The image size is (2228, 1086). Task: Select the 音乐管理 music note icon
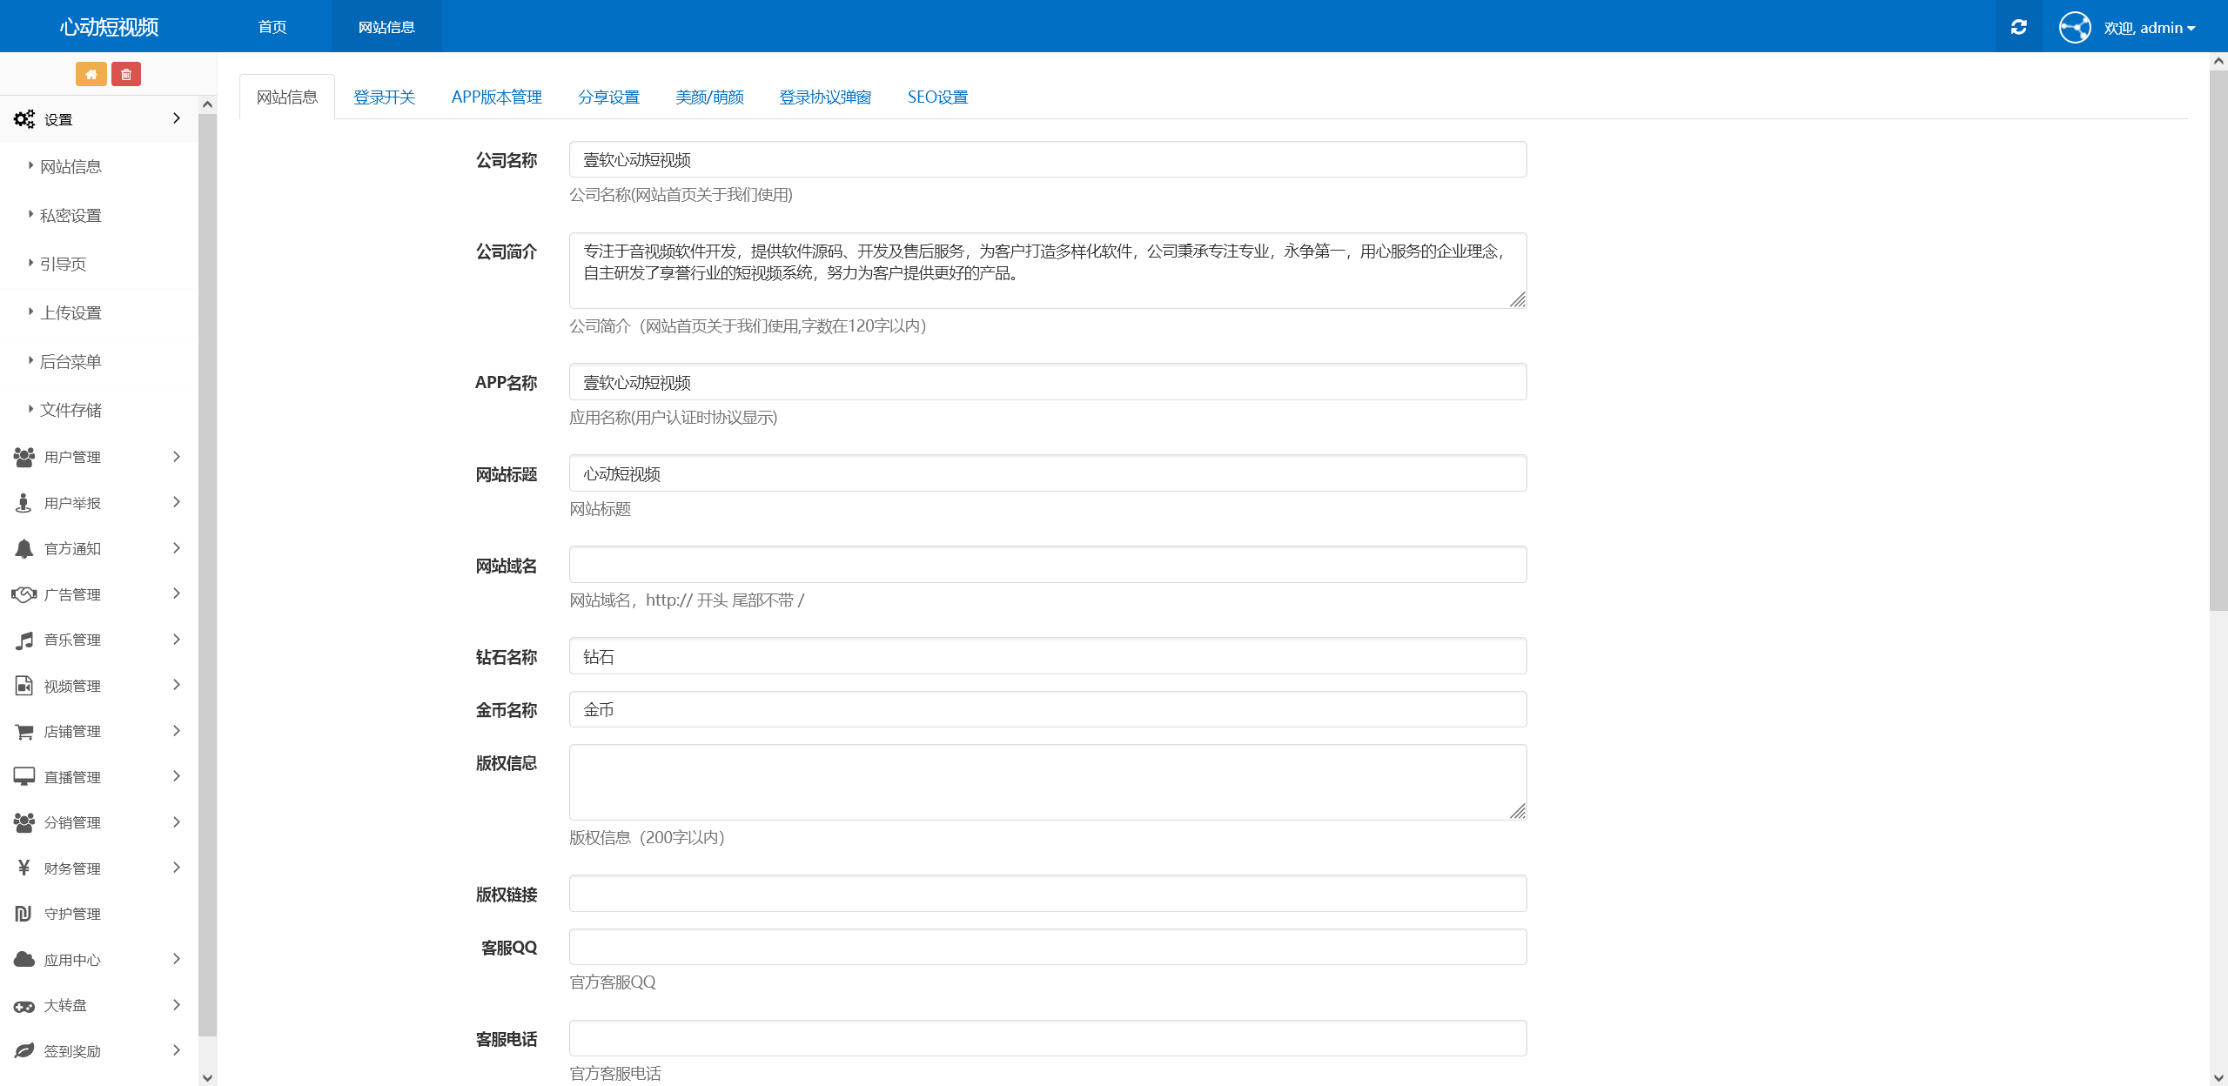tap(23, 640)
